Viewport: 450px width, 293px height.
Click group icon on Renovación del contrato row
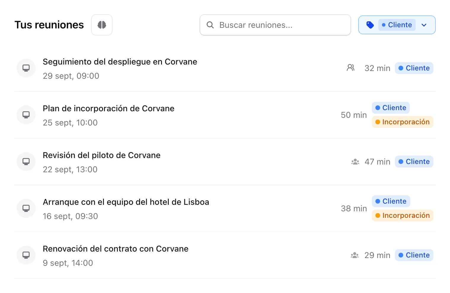355,255
